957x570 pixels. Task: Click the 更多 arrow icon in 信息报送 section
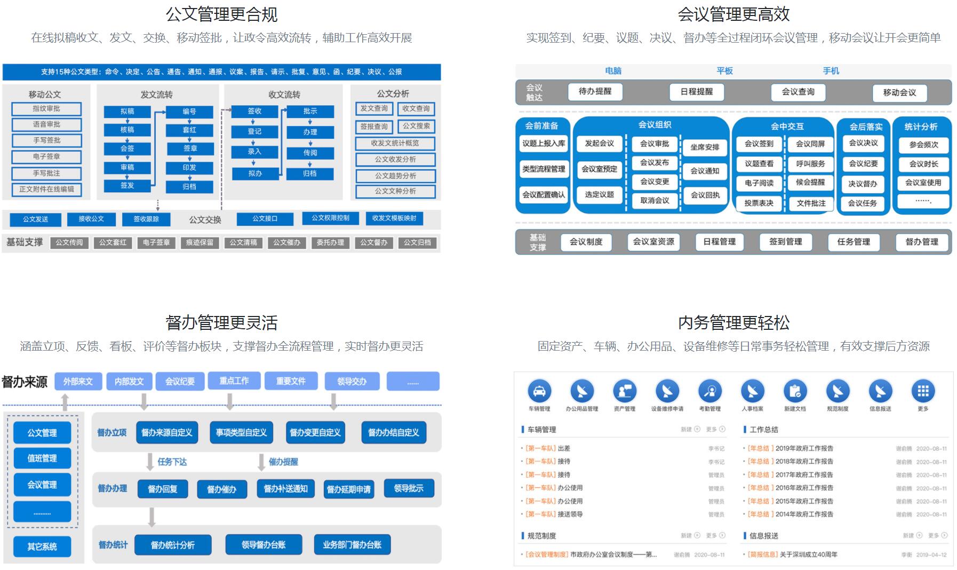(944, 535)
